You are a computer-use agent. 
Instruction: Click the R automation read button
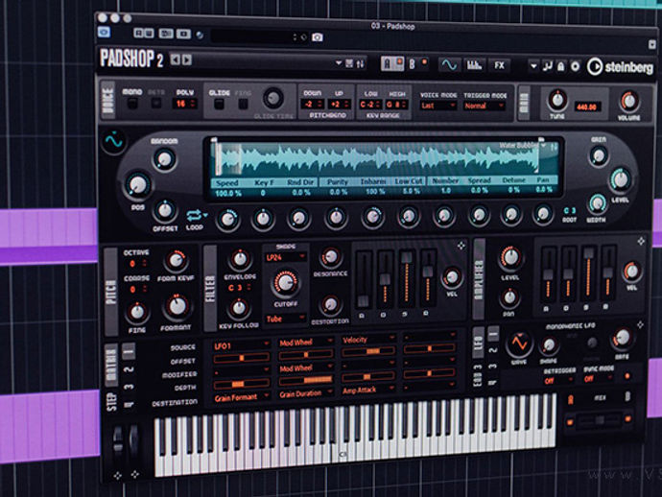coord(138,34)
